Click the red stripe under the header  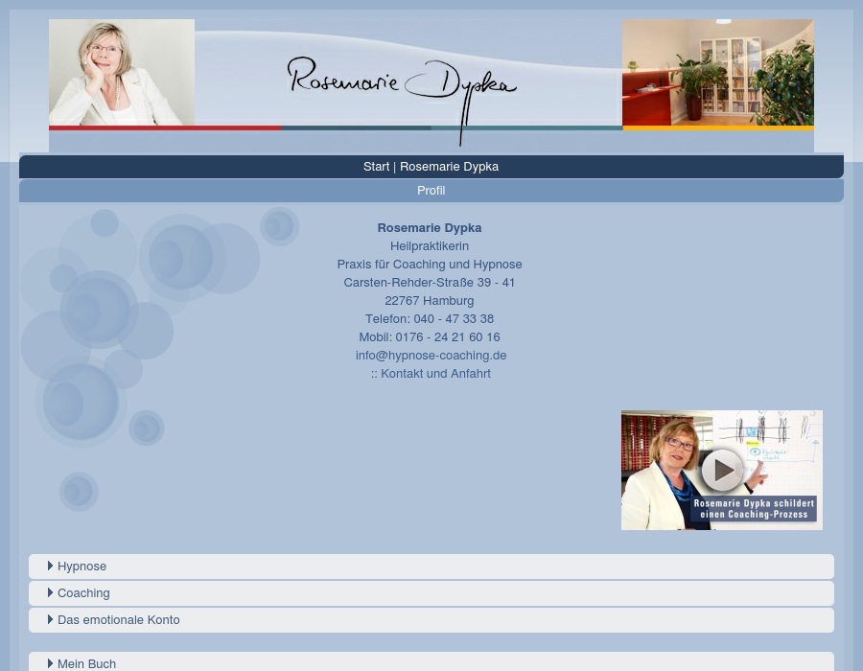click(165, 127)
